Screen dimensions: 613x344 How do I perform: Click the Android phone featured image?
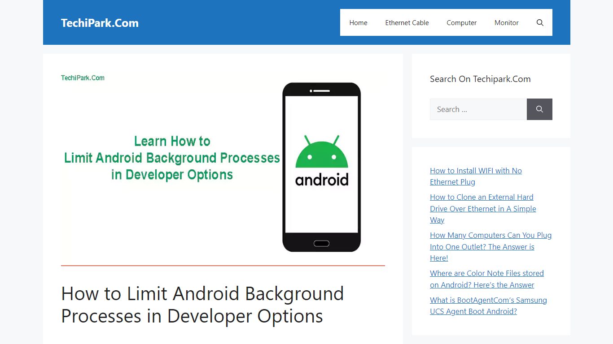(x=223, y=169)
